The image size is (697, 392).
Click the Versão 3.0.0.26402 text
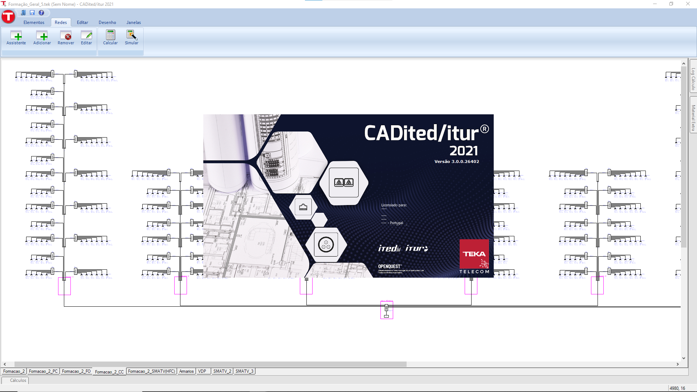(457, 162)
